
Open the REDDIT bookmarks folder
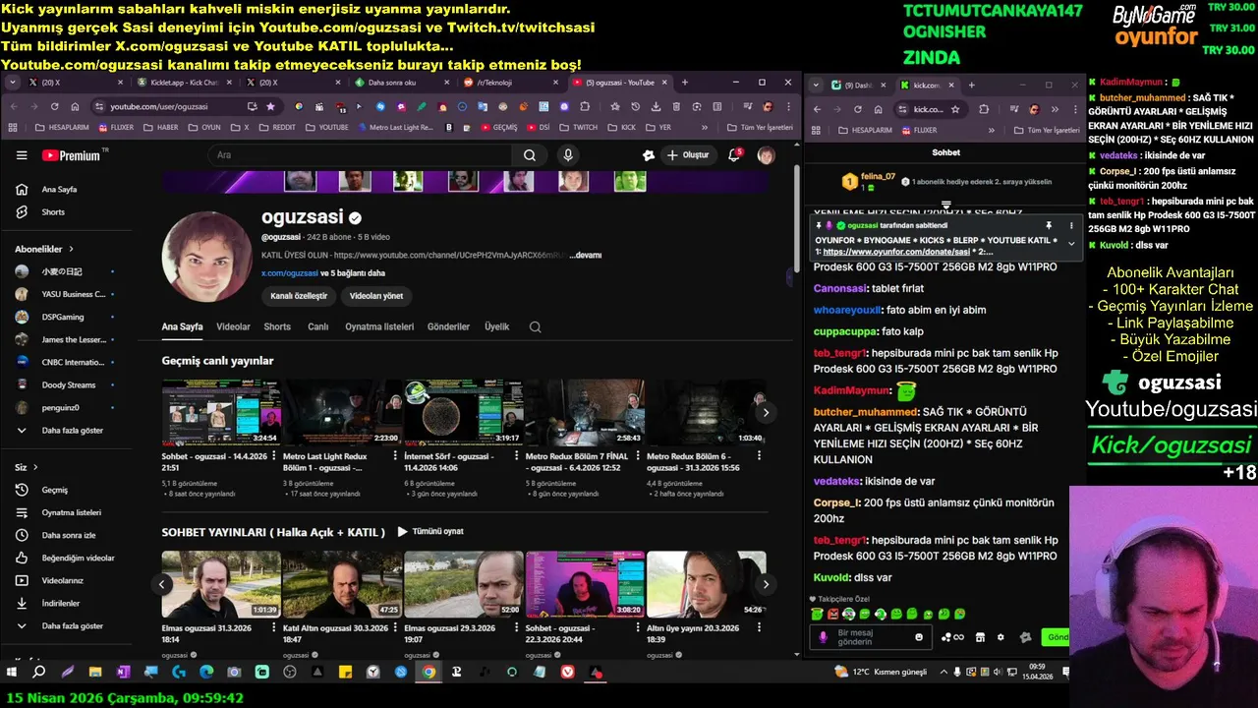[277, 127]
